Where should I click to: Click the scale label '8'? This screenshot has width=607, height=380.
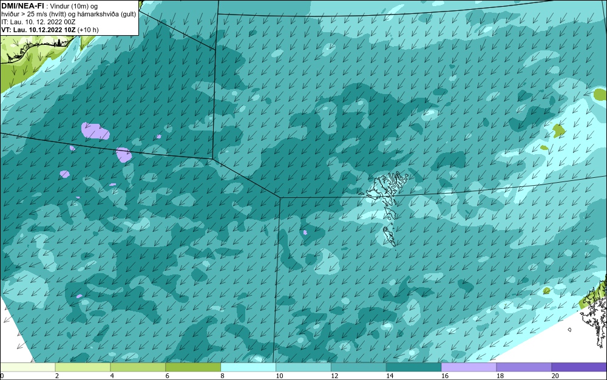point(222,376)
